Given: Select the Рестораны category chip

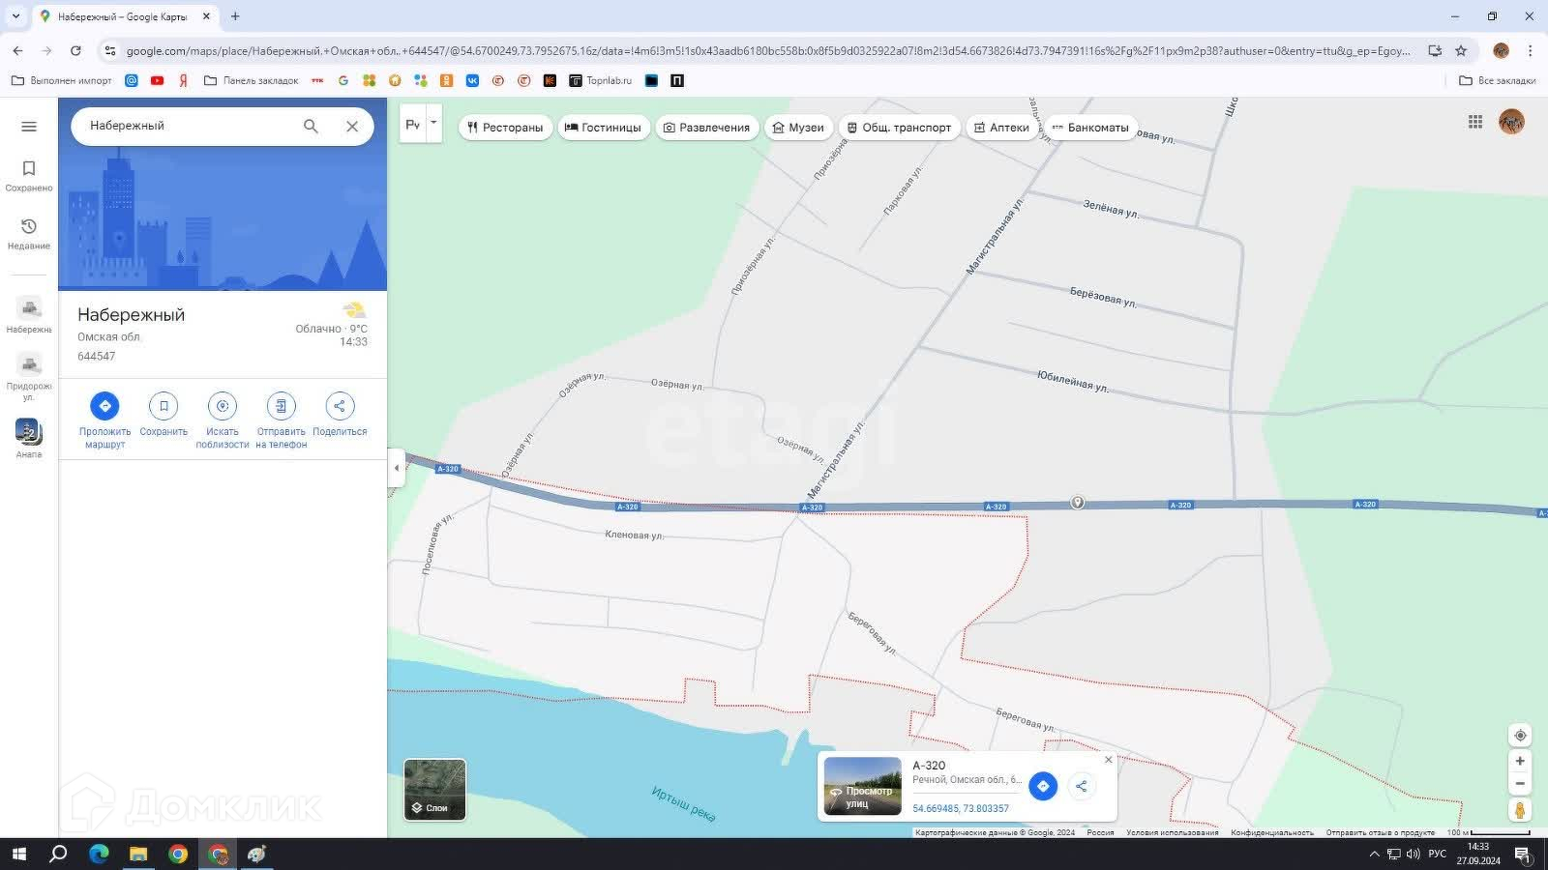Looking at the screenshot, I should pyautogui.click(x=505, y=128).
